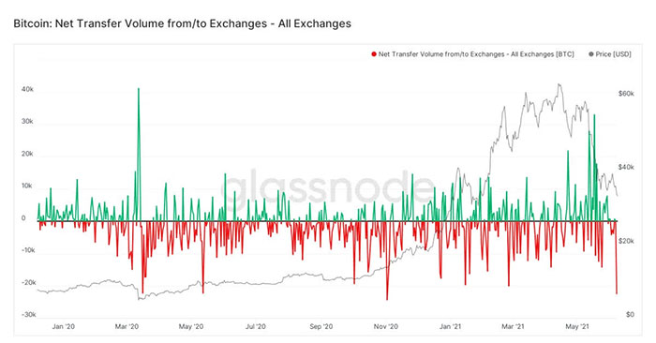The image size is (656, 343).
Task: Toggle the Price [USD] legend label
Action: tap(613, 54)
